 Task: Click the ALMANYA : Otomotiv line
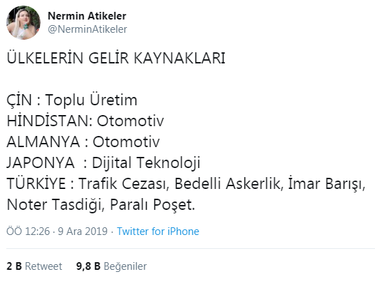point(83,142)
